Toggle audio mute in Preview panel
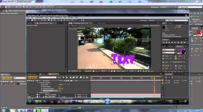 pyautogui.click(x=178, y=42)
